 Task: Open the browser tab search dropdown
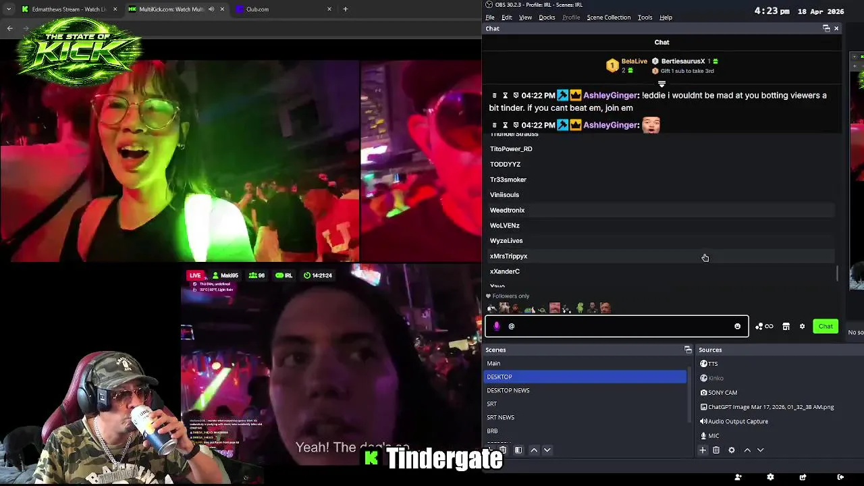[10, 9]
